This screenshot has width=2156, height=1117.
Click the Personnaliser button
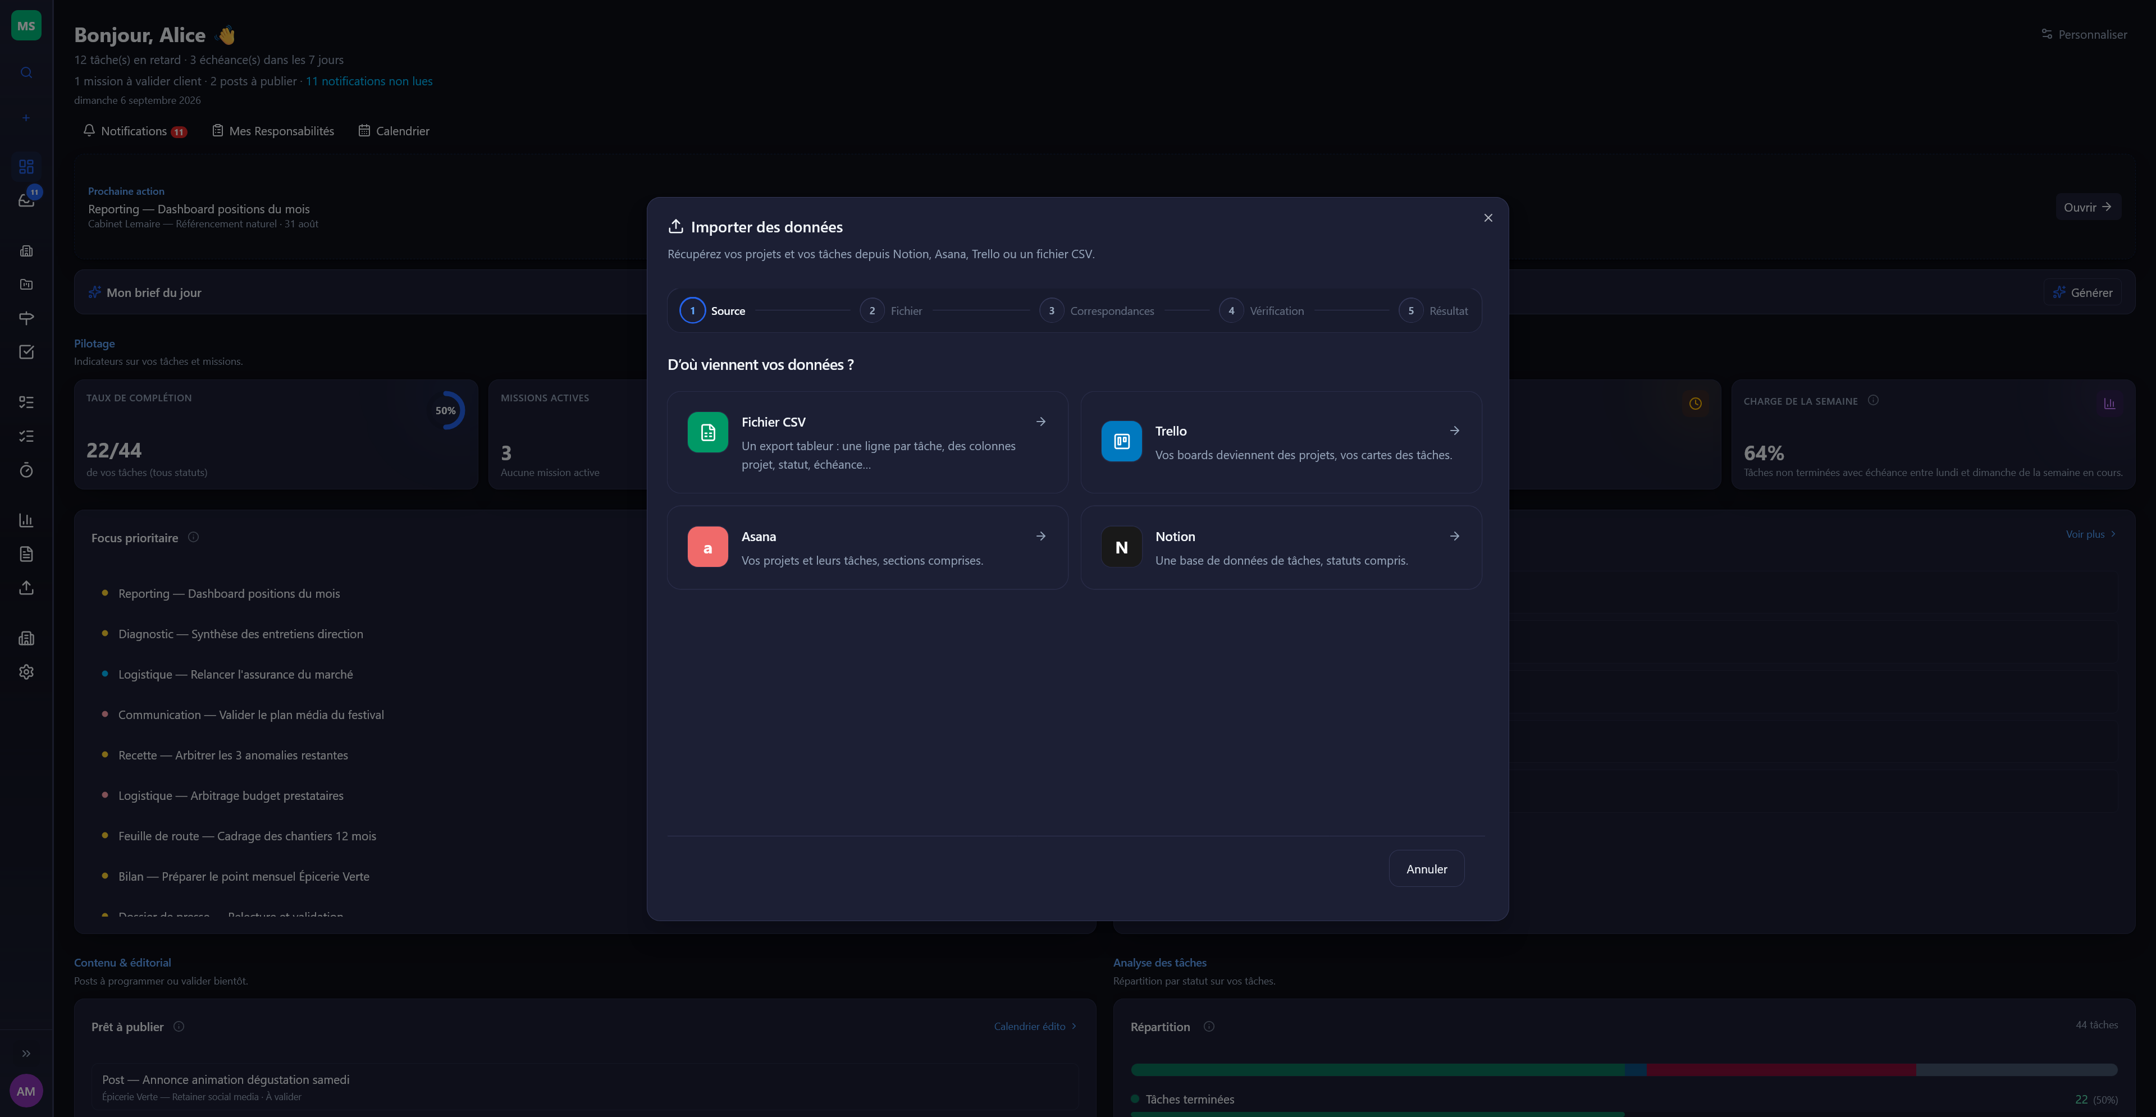tap(2083, 34)
